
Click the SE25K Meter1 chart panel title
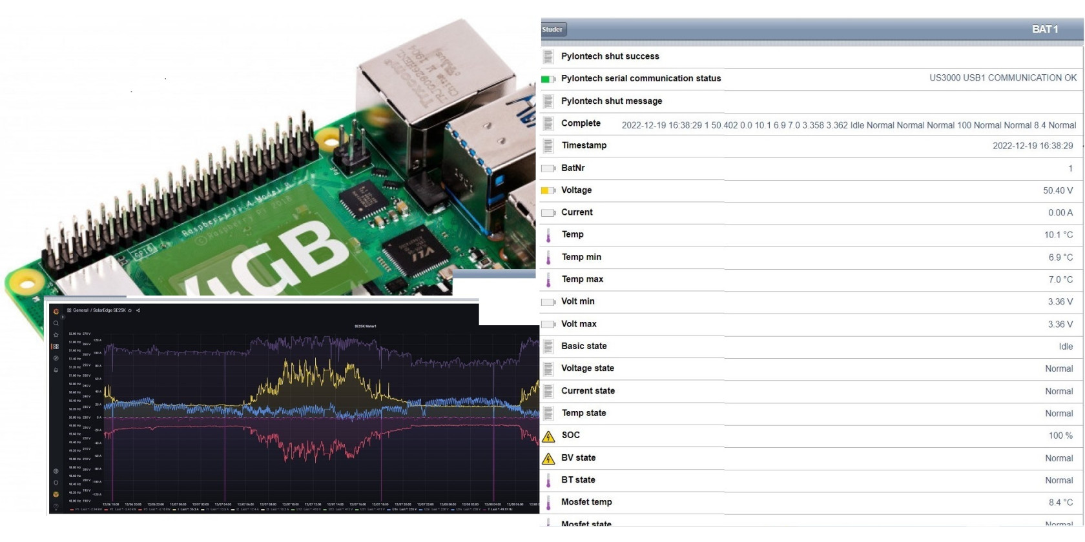[366, 326]
